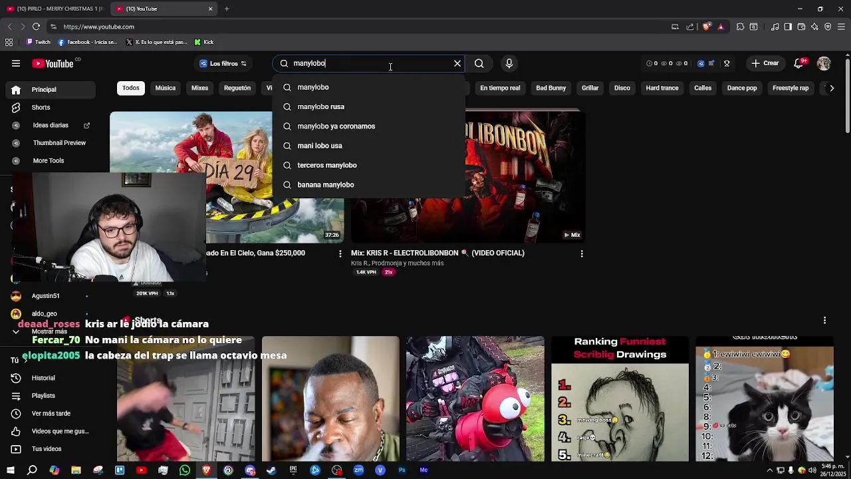Screen dimensions: 851x479
Task: Select suggestion 'mani lobo usa'
Action: pos(369,146)
